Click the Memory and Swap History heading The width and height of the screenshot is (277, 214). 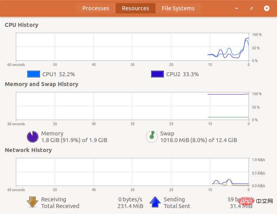(42, 84)
